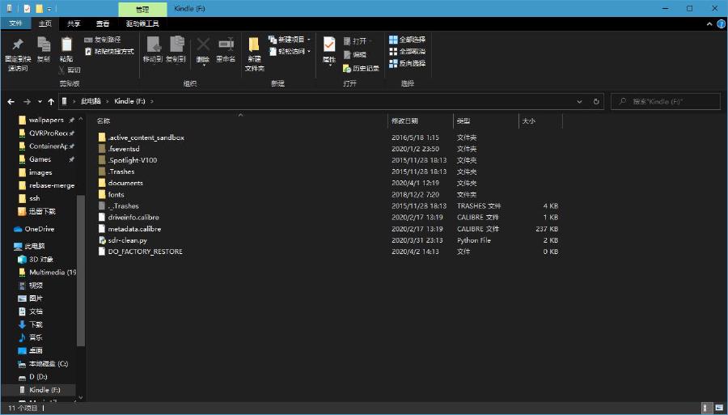Open the 共享 (Share) ribbon tab

(x=74, y=24)
